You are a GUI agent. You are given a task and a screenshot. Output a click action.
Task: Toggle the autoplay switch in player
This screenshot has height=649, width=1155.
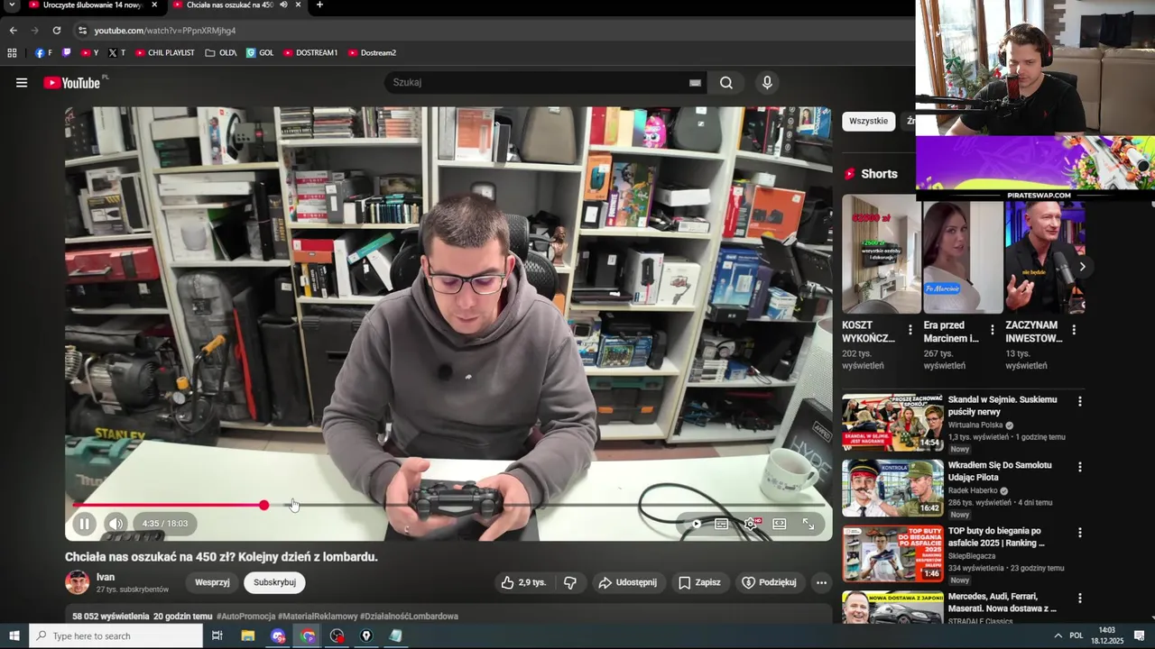coord(696,524)
